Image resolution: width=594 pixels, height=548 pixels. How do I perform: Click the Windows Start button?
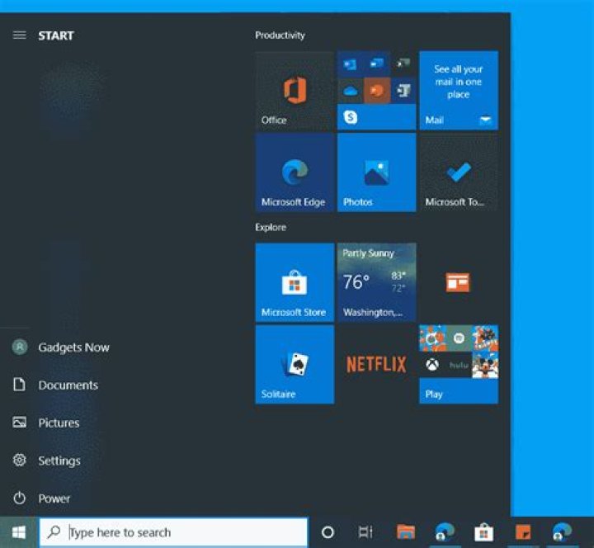[18, 532]
